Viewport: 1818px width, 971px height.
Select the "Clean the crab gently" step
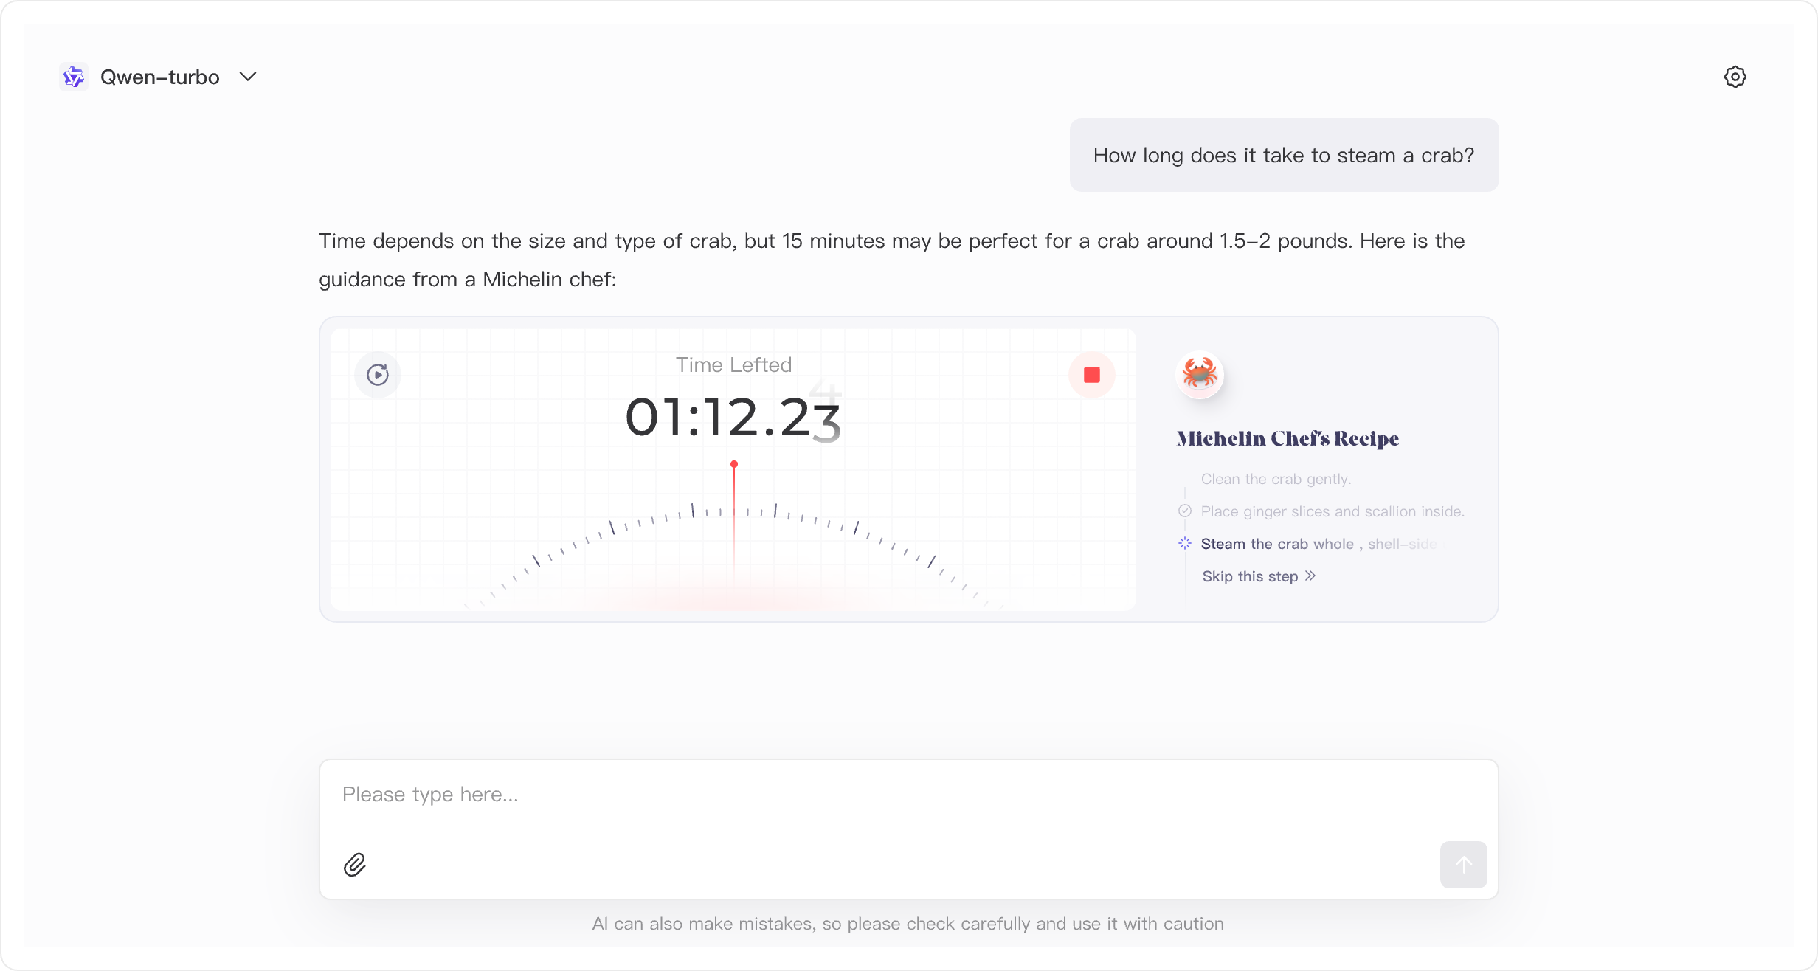point(1276,479)
